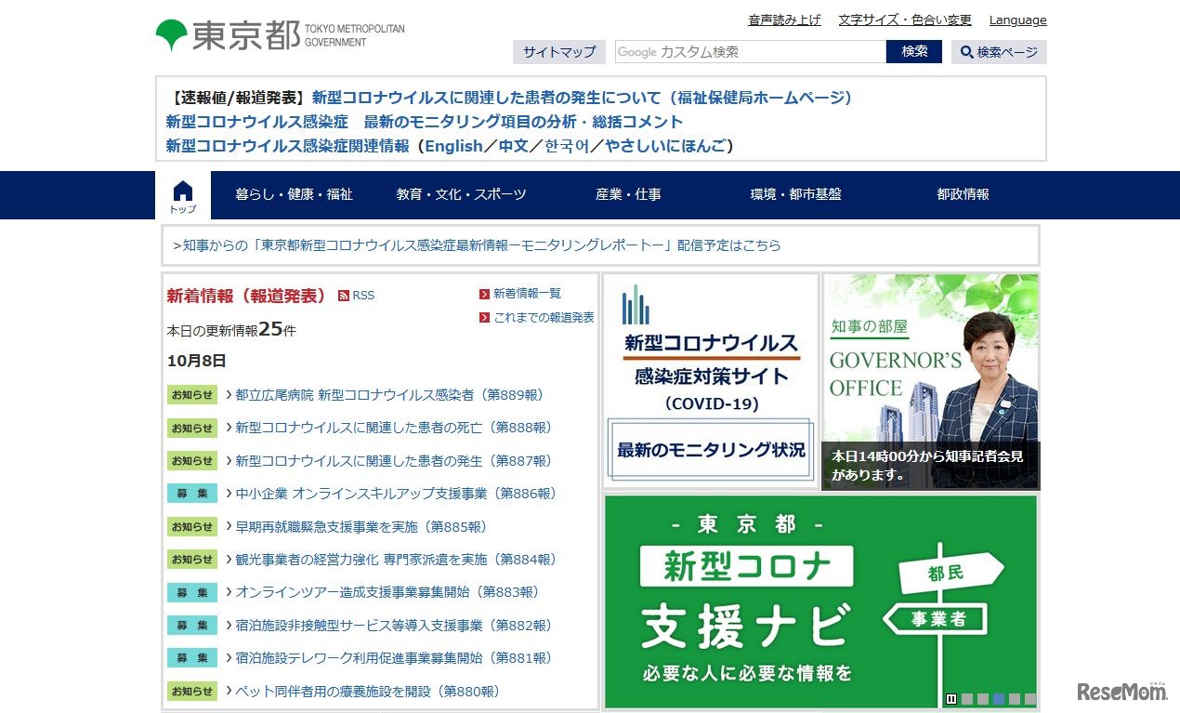Image resolution: width=1180 pixels, height=713 pixels.
Task: Click the magnifier icon on 検索ページ button
Action: [x=967, y=52]
